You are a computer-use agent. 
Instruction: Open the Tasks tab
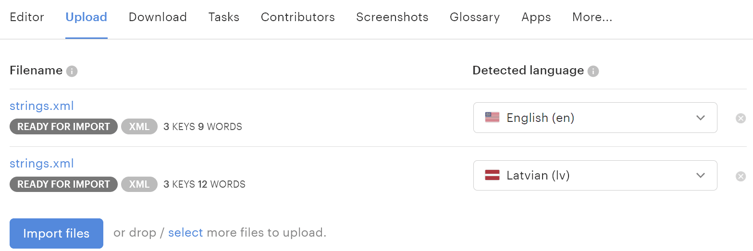(x=223, y=17)
